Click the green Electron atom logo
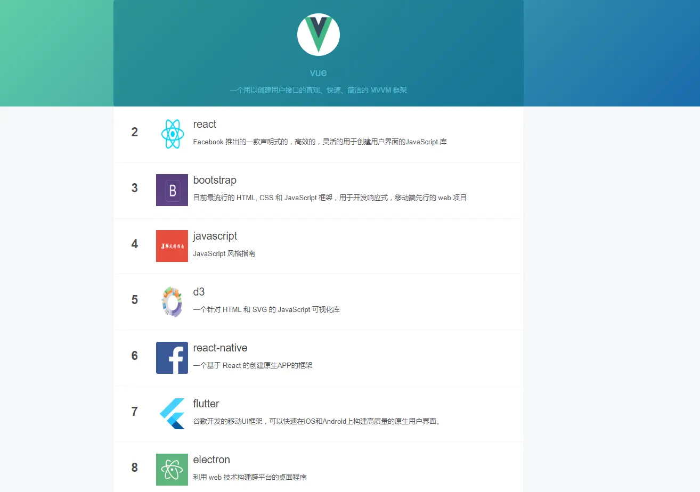The width and height of the screenshot is (700, 492). (172, 470)
